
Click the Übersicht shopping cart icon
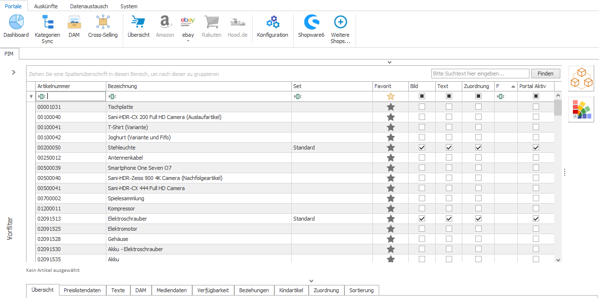[x=139, y=22]
